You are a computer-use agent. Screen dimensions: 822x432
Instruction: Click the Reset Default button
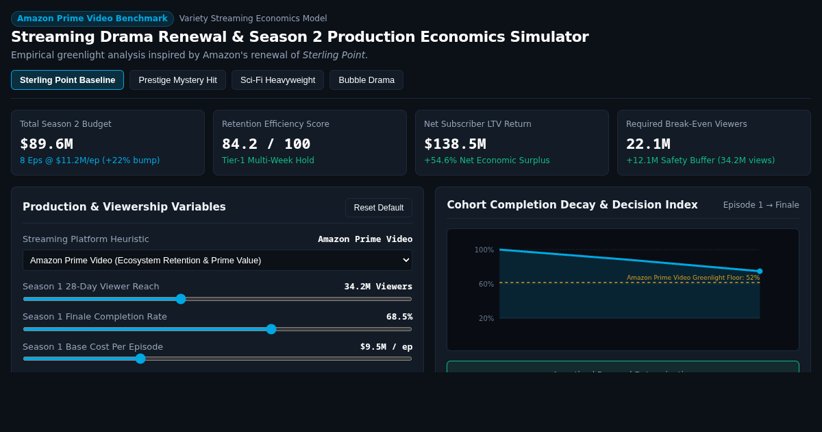(379, 208)
